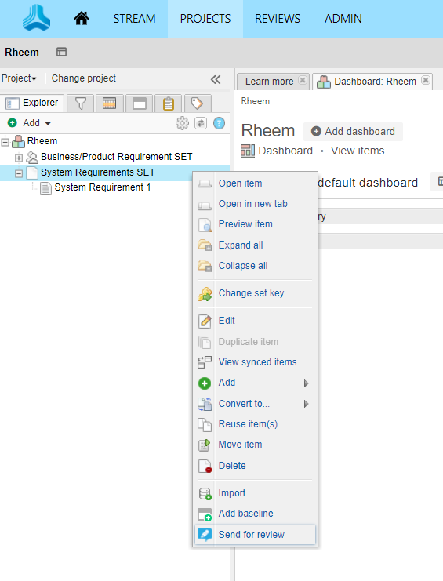Close the Dashboard: Rheem tab
Viewport: 443px width, 581px height.
(426, 80)
